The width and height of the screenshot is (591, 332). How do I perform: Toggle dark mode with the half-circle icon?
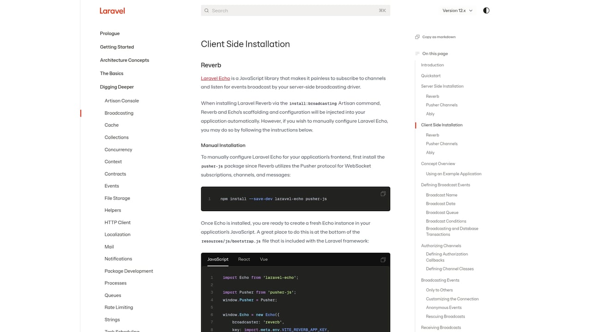tap(486, 10)
